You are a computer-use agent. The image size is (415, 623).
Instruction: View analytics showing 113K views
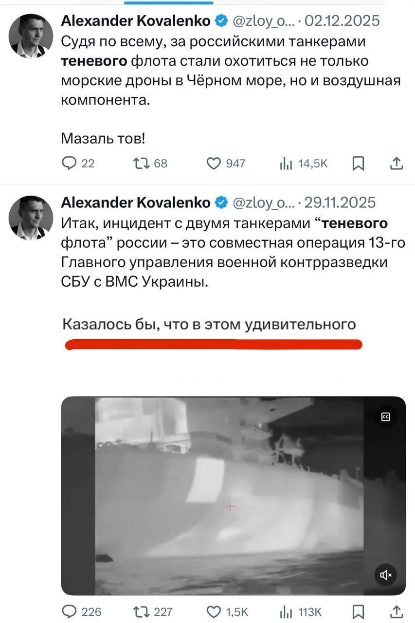(301, 611)
